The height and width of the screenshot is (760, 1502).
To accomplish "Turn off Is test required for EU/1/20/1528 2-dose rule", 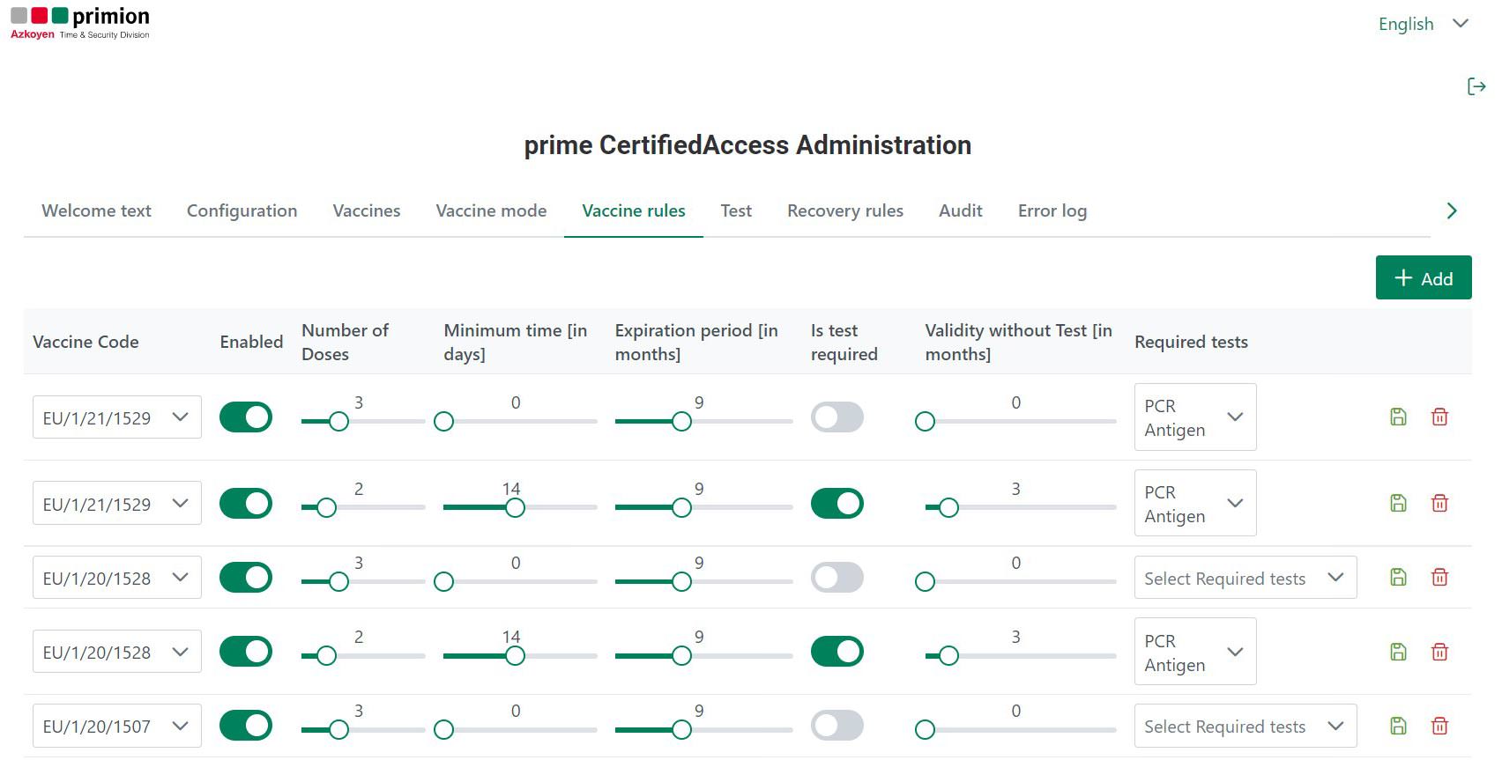I will 837,652.
